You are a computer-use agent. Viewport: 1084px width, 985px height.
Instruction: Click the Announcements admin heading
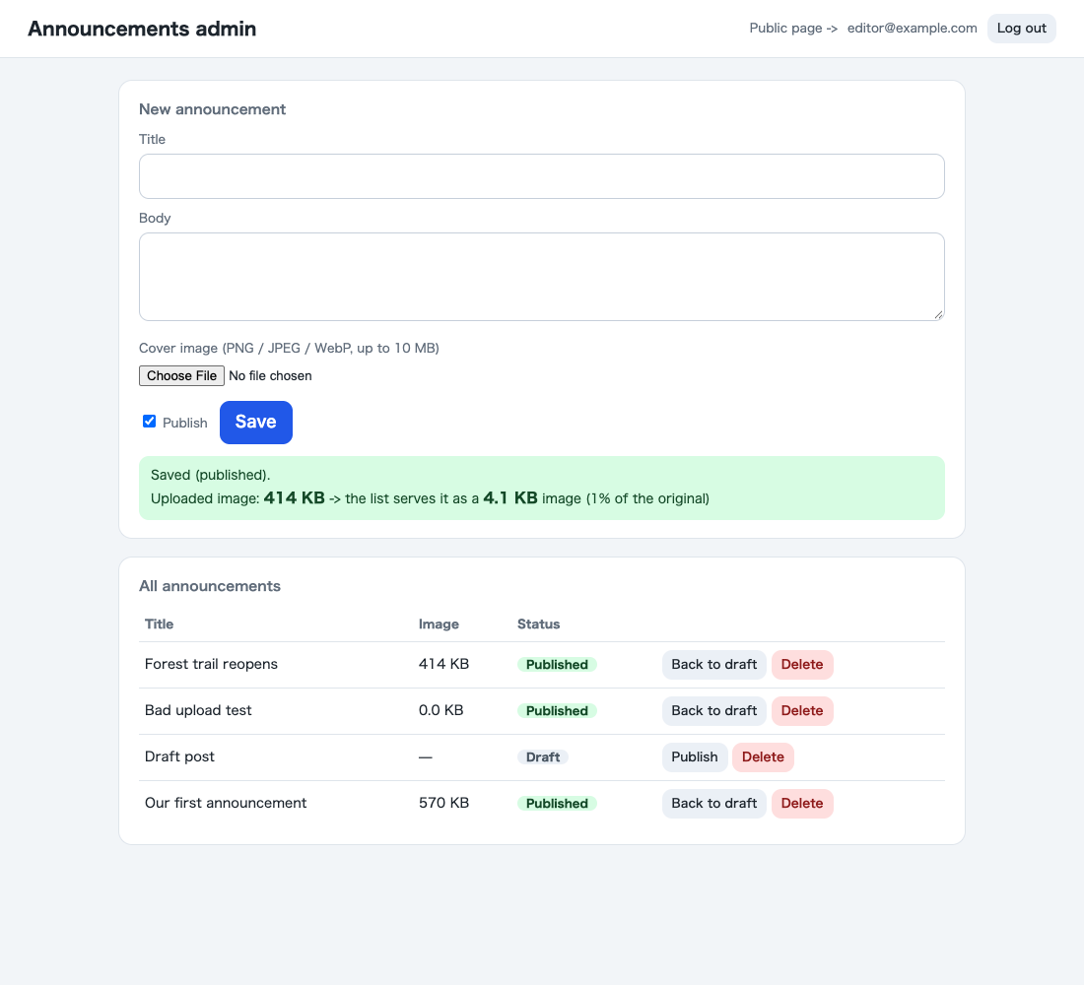point(142,29)
